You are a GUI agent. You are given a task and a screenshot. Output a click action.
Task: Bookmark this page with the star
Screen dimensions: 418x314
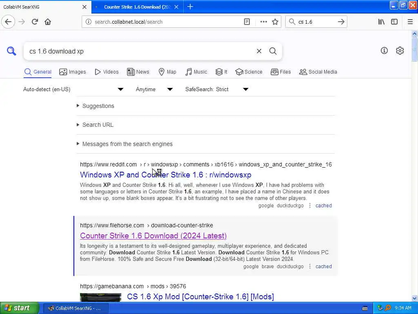275,22
